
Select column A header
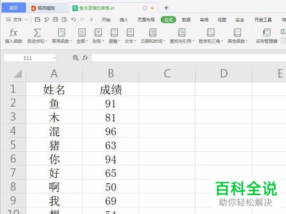tap(54, 74)
